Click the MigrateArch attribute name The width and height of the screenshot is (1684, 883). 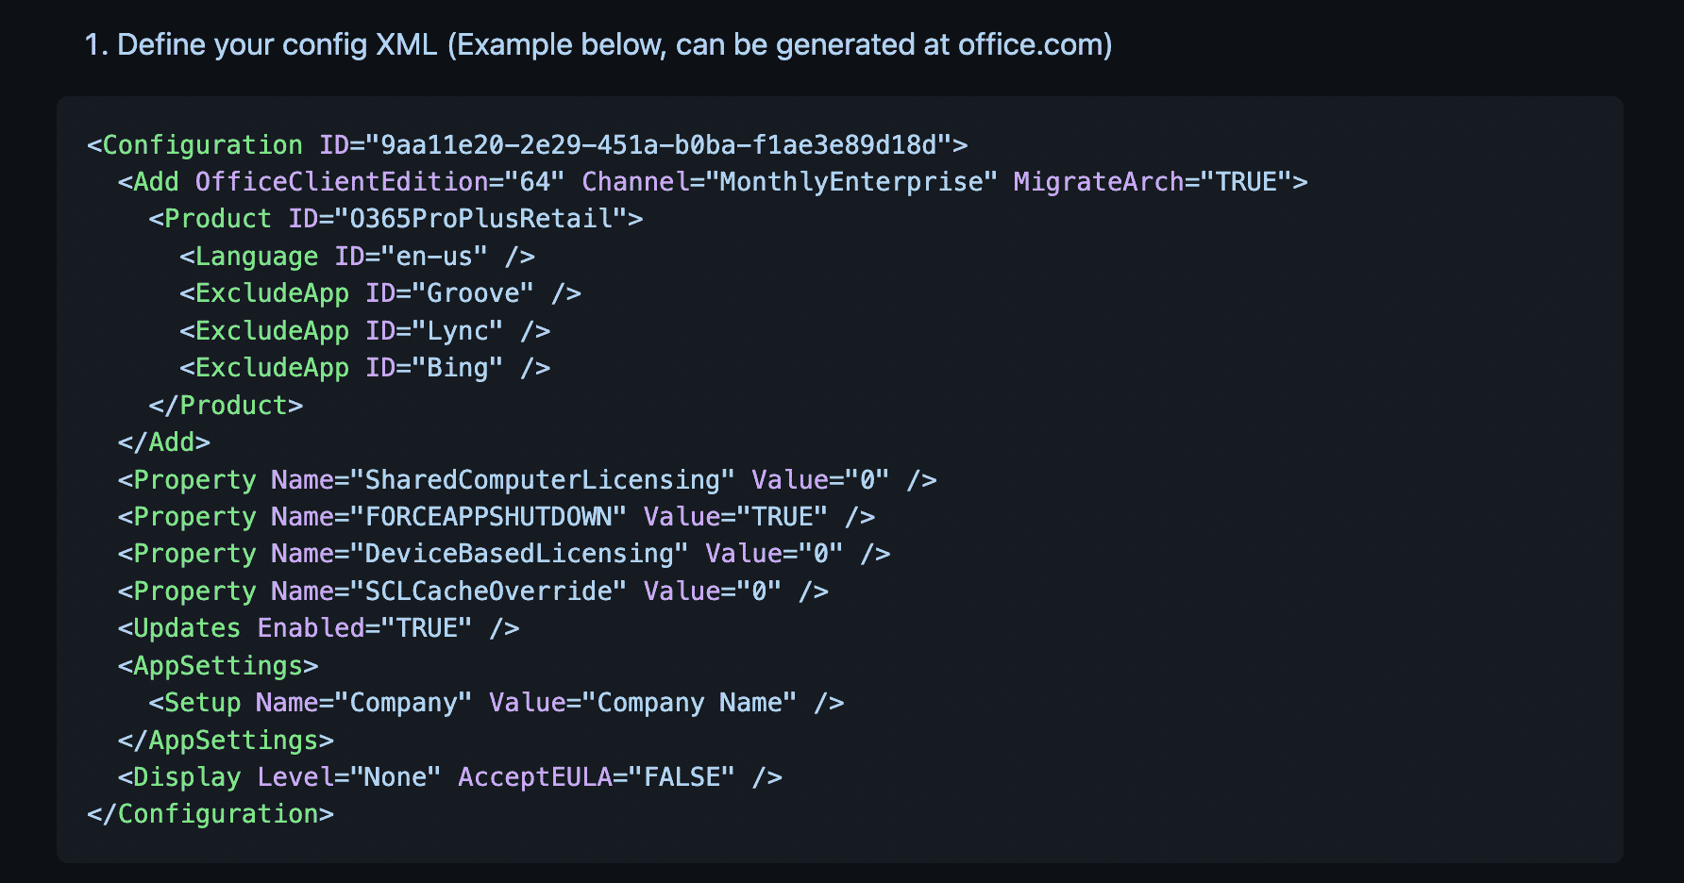pos(1098,181)
